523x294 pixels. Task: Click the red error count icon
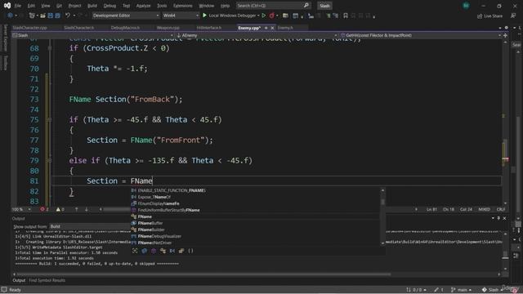point(42,209)
